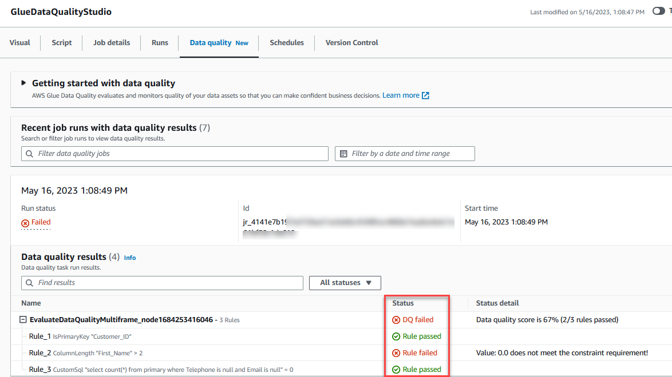
Task: Click the Failed run status text
Action: coord(41,222)
